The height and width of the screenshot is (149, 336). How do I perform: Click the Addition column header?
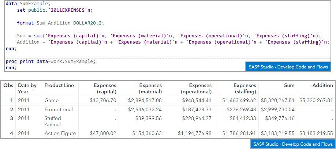[322, 85]
